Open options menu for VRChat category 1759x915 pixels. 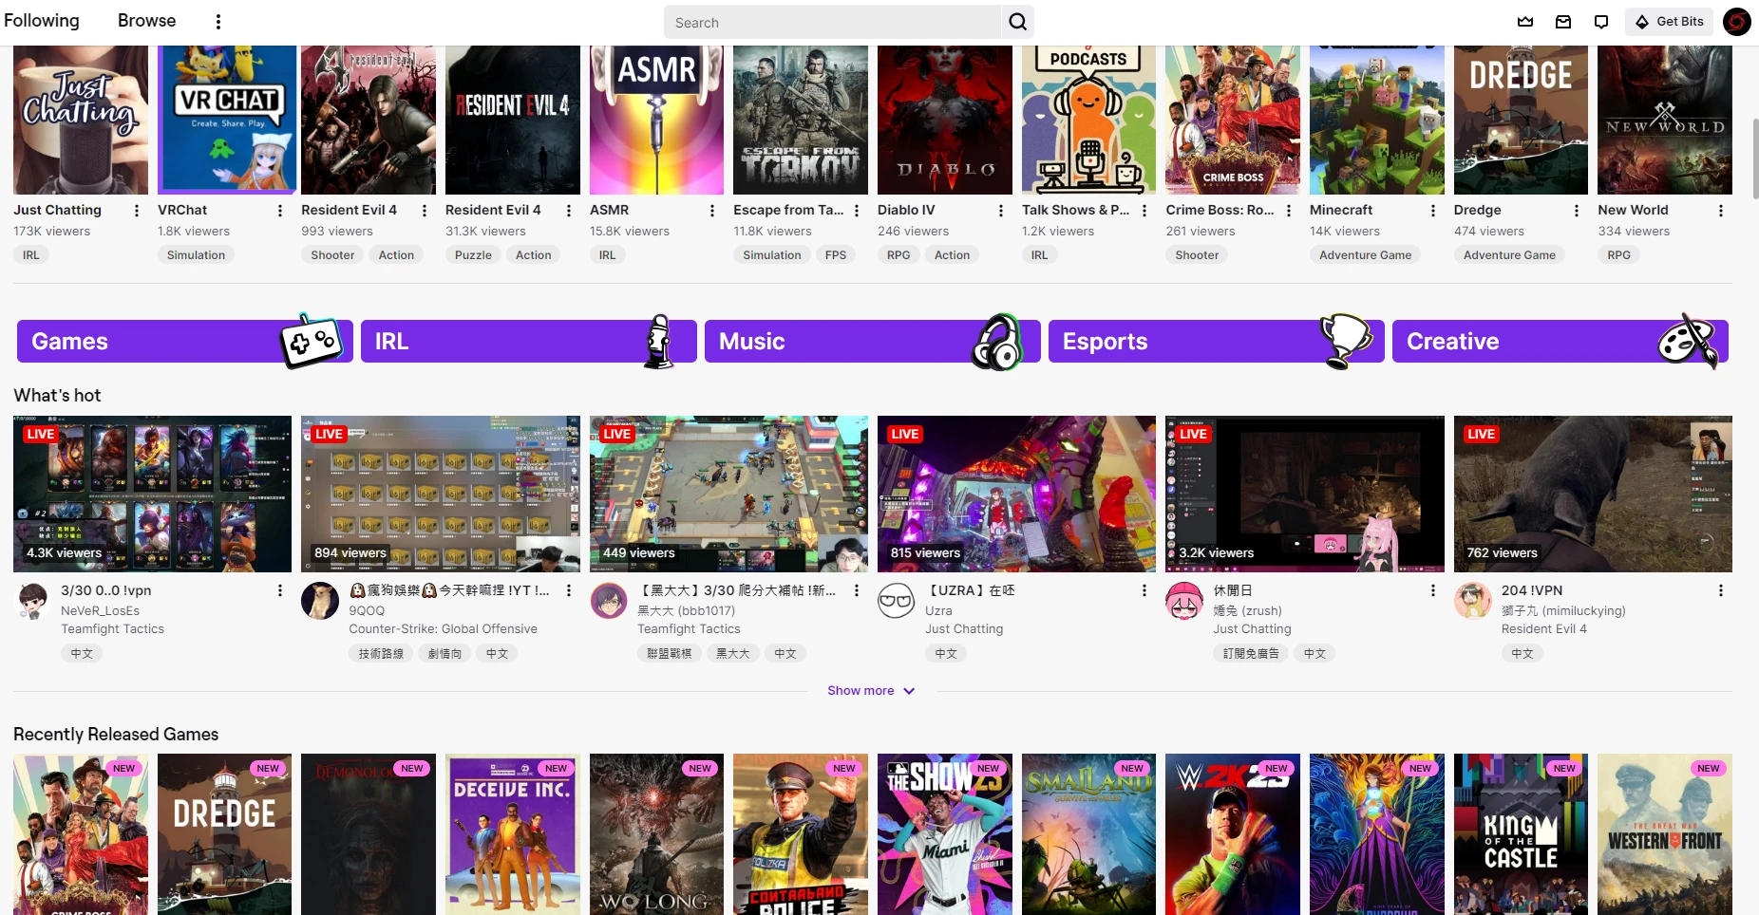pyautogui.click(x=279, y=211)
